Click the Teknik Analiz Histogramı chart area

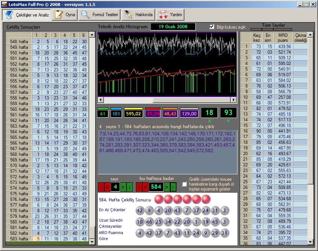pos(167,64)
